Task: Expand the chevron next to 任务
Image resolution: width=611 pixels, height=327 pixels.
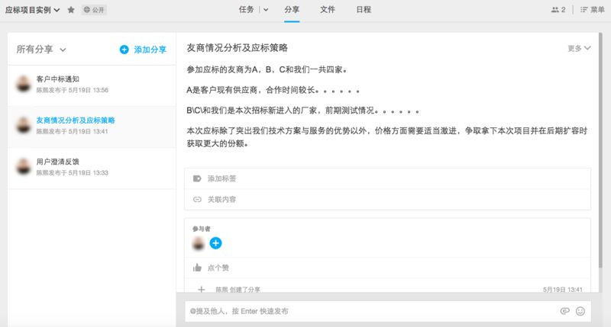Action: pos(266,10)
